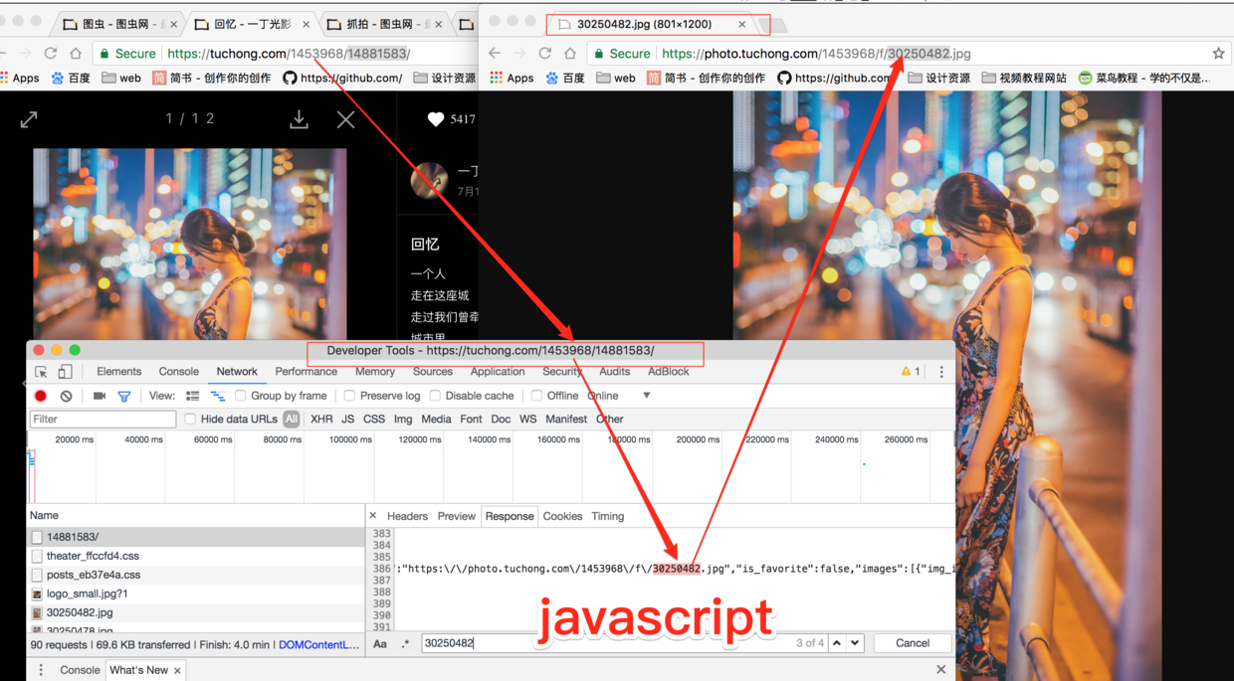The width and height of the screenshot is (1234, 681).
Task: Close the request details pane with the X
Action: coord(373,516)
